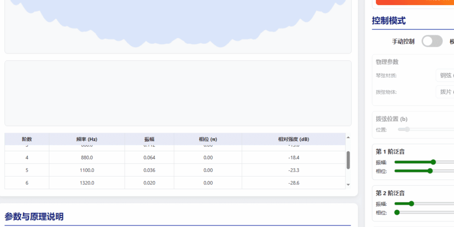Click the 阶数 column header
This screenshot has width=454, height=227.
point(27,139)
